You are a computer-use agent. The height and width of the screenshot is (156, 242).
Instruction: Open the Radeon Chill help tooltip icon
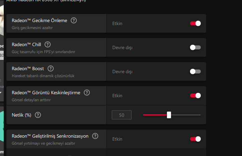click(48, 44)
